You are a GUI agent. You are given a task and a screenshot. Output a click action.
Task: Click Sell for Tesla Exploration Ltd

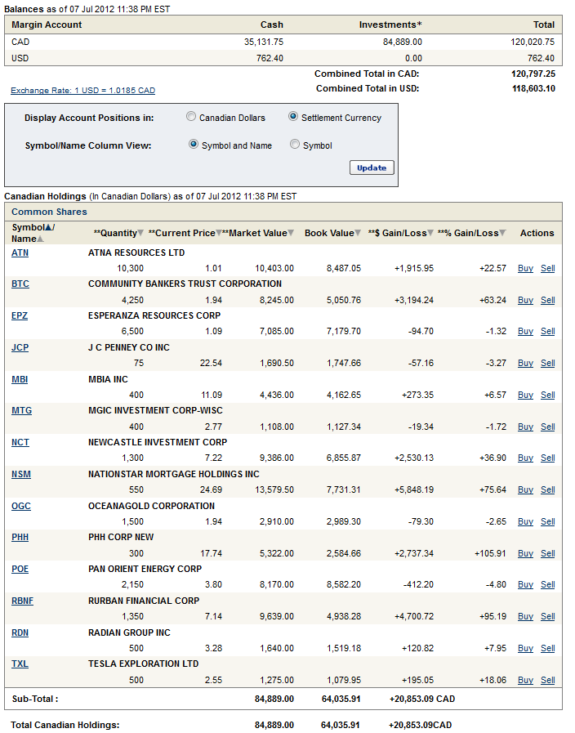pos(547,681)
